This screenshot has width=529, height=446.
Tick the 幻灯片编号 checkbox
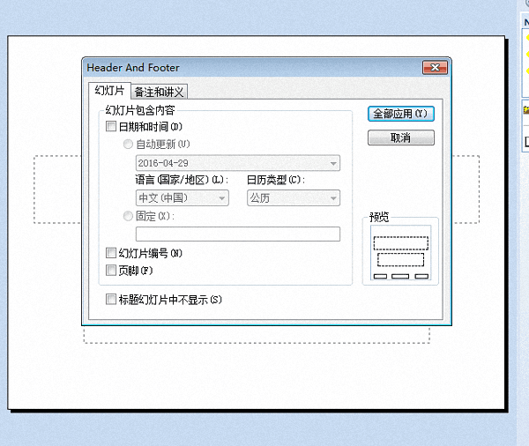111,253
